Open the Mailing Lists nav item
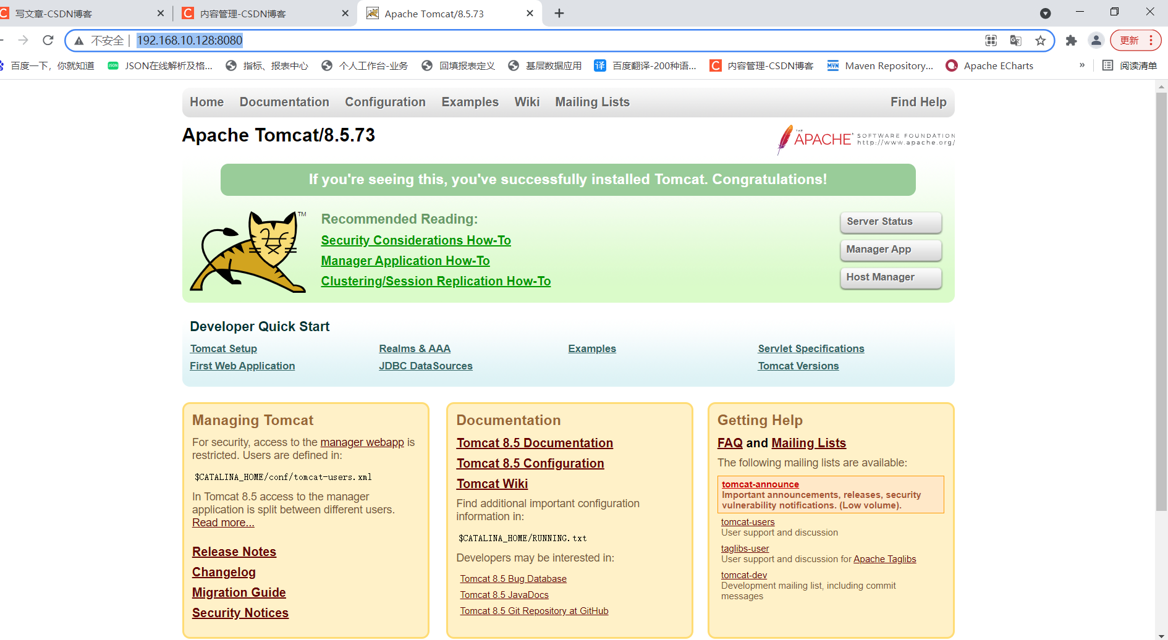Viewport: 1168px width, 640px height. pyautogui.click(x=592, y=102)
